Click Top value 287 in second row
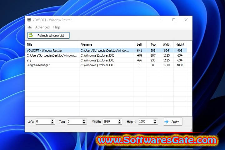Viewport: 225px width, 150px height. pos(153,55)
